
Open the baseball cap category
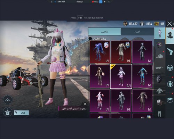point(159,56)
